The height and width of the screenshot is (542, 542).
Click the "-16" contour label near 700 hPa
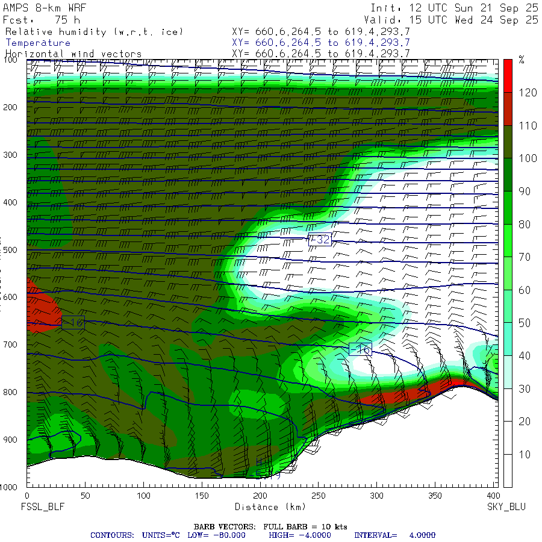(360, 349)
